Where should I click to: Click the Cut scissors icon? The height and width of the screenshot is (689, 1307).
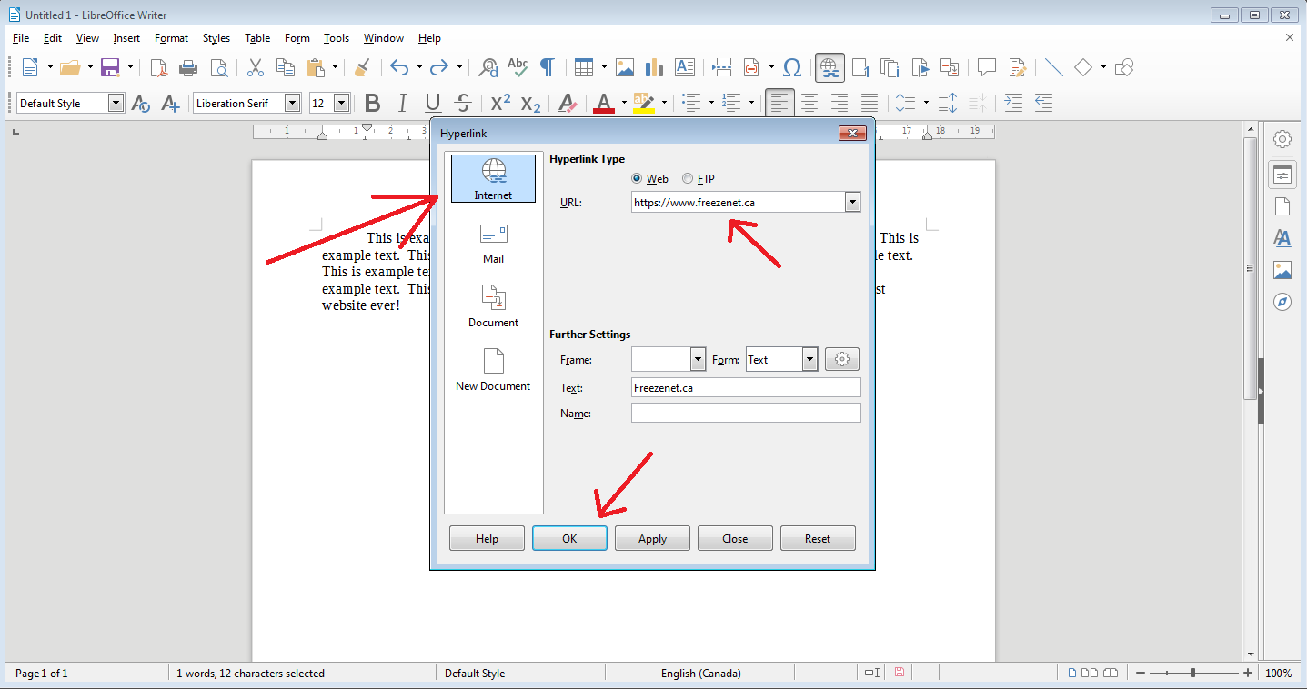256,67
